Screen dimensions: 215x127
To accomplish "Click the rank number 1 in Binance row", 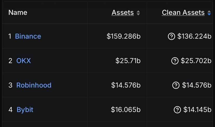I will click(x=10, y=36).
